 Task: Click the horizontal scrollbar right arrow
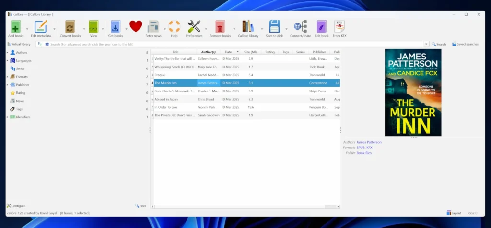(x=338, y=207)
